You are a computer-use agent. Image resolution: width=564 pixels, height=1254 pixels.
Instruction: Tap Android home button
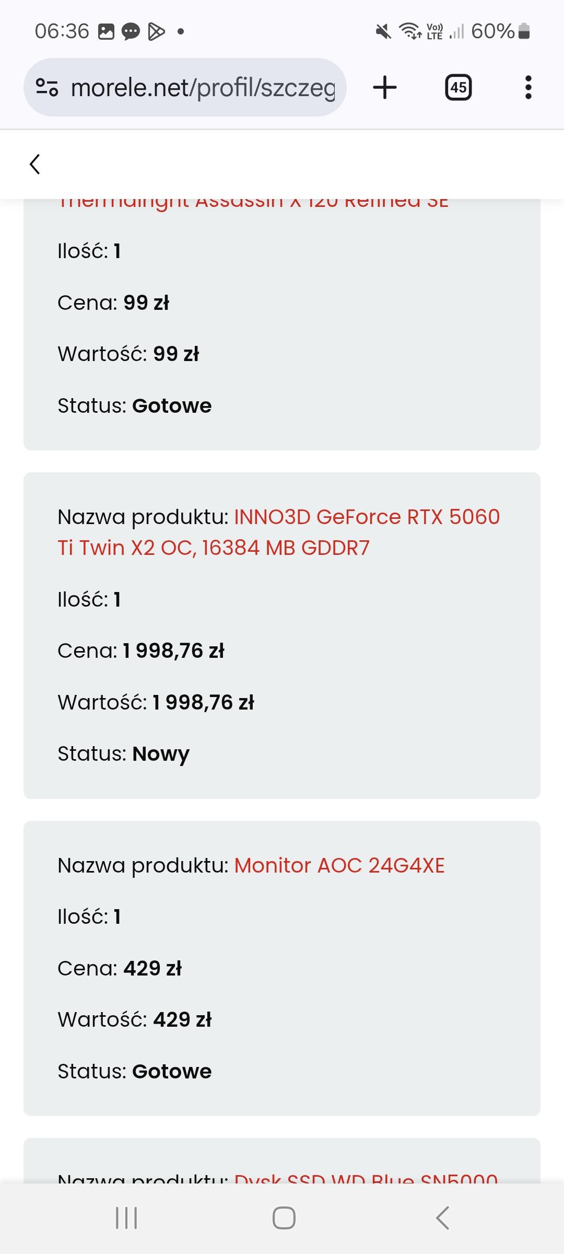coord(284,1218)
